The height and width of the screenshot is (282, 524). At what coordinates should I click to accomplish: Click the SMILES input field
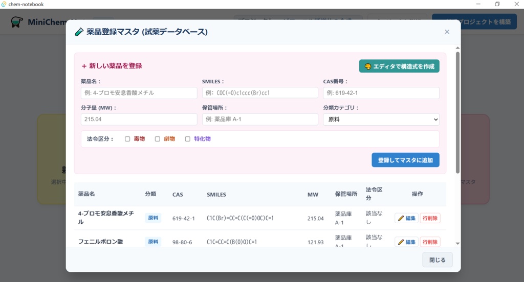(260, 93)
